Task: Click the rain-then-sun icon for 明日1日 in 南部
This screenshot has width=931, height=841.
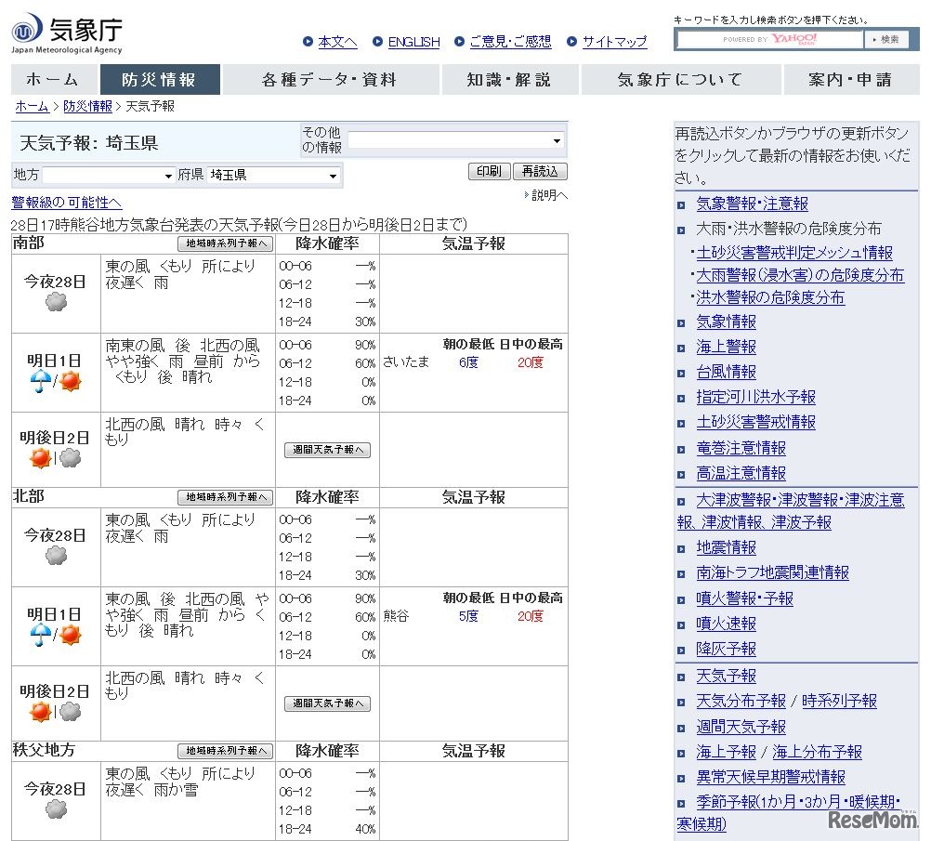Action: pos(54,379)
